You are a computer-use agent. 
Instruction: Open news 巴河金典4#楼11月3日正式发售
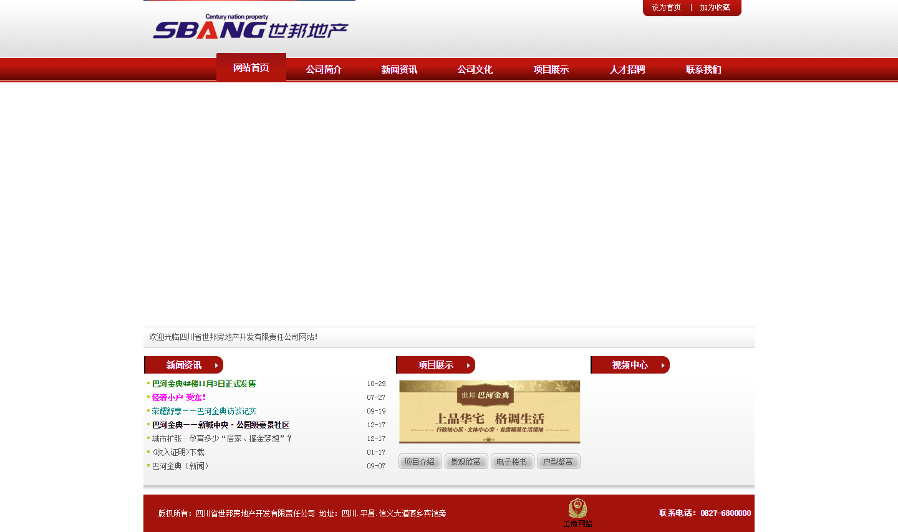point(204,384)
